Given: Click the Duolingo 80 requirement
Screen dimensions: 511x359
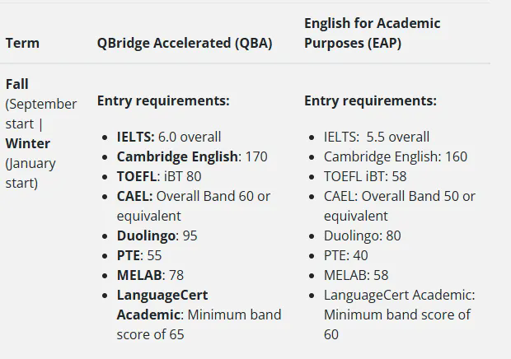Looking at the screenshot, I should pyautogui.click(x=362, y=235).
